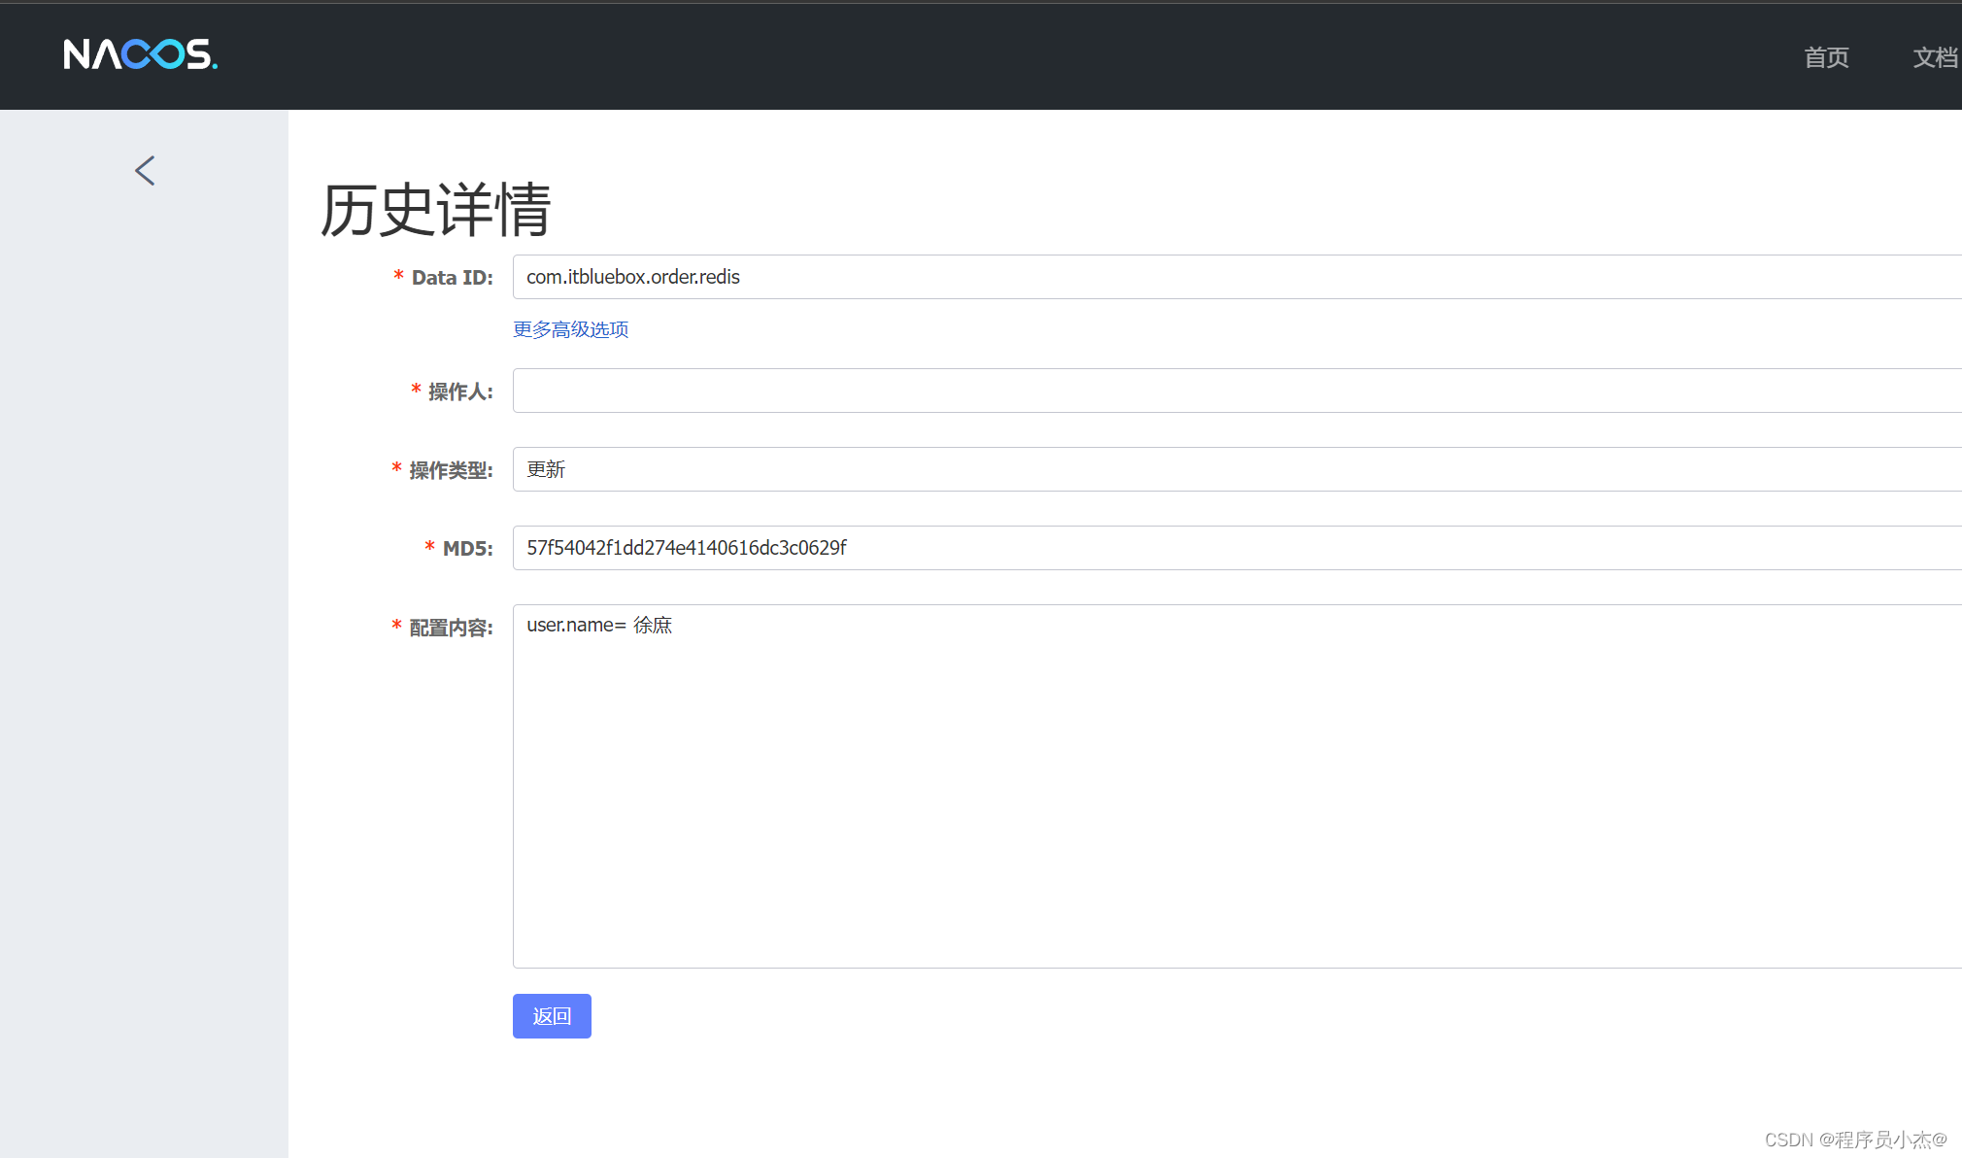This screenshot has width=1962, height=1158.
Task: Click the 操作人 operator input field
Action: 1236,391
